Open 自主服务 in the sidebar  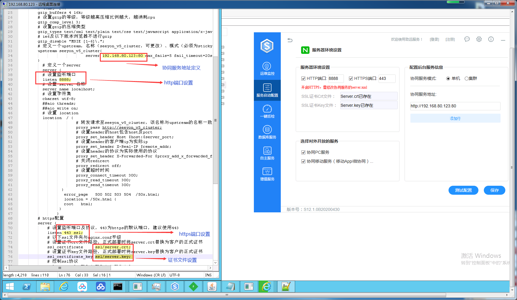(267, 153)
